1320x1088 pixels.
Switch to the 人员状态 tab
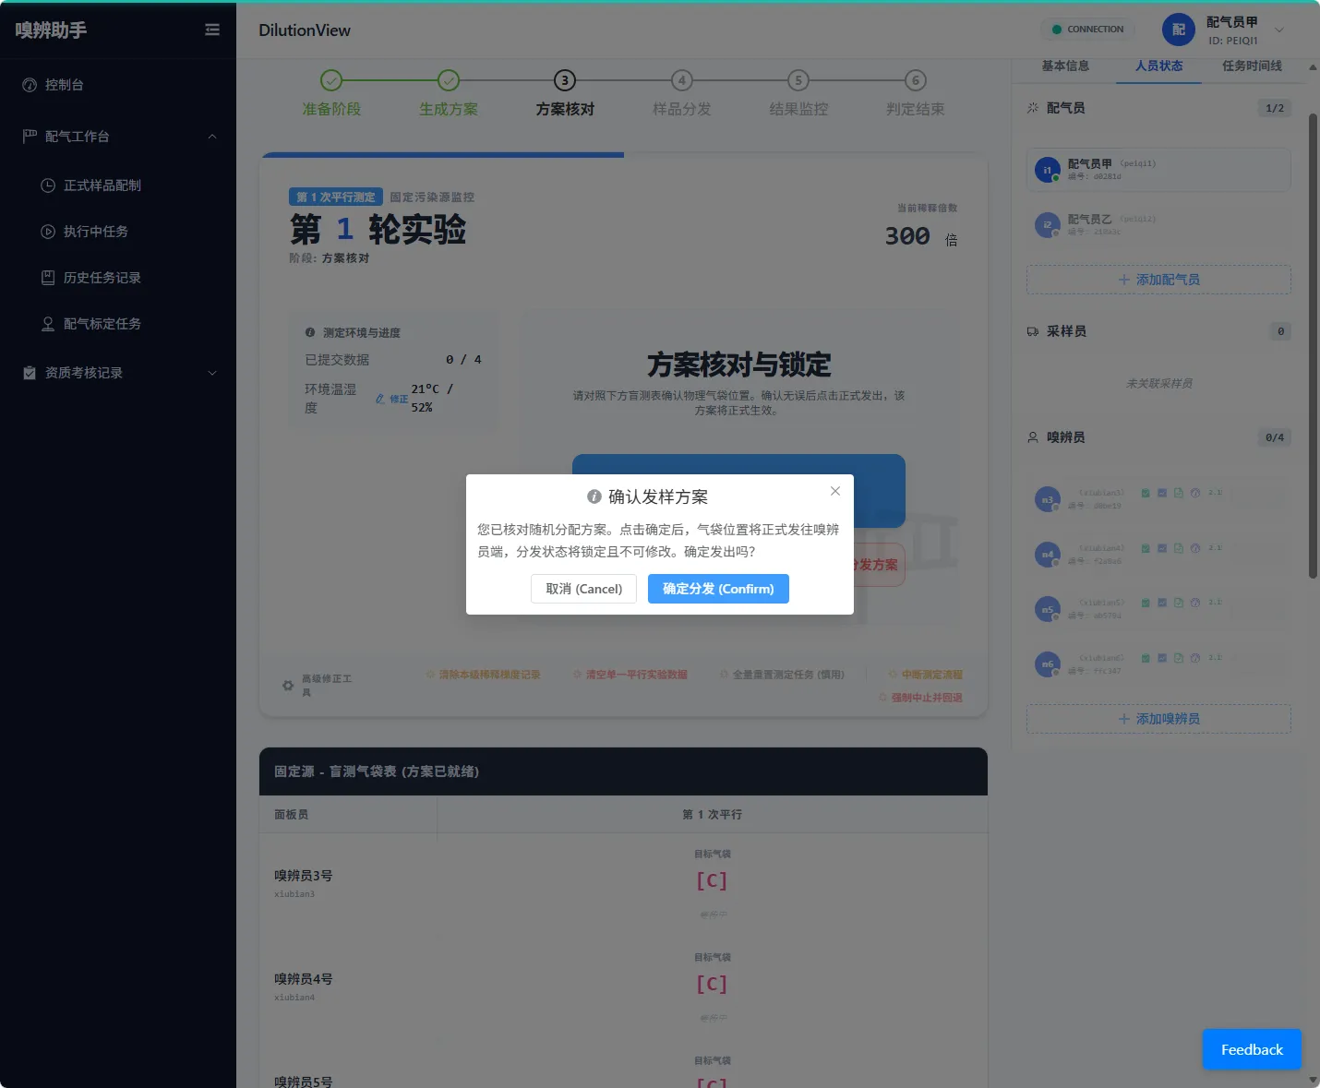tap(1158, 66)
